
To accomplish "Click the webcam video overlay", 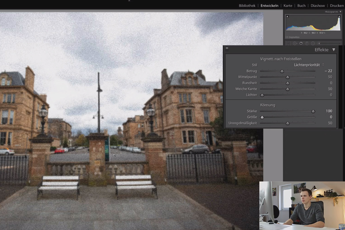I will coord(302,206).
